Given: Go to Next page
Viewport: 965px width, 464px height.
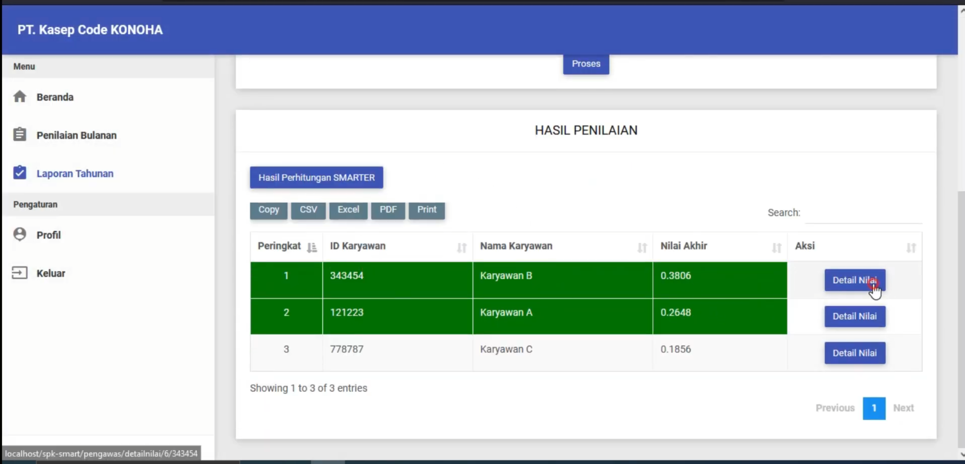Looking at the screenshot, I should 903,408.
